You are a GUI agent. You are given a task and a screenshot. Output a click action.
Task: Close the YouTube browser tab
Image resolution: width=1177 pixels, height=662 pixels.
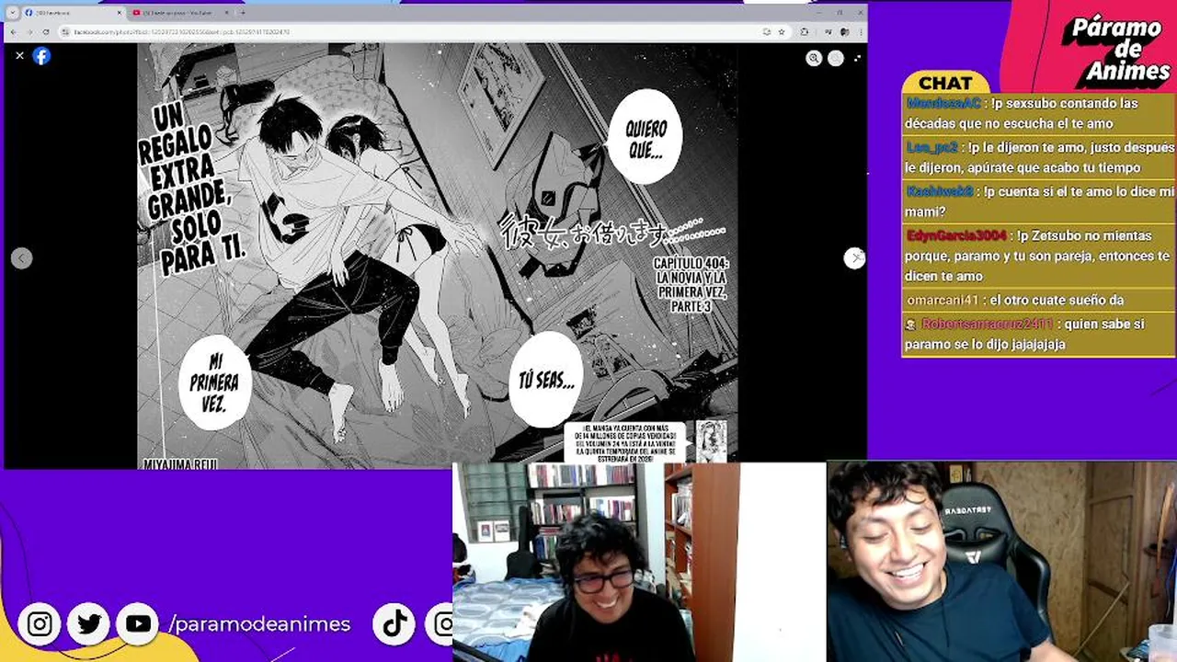coord(226,13)
